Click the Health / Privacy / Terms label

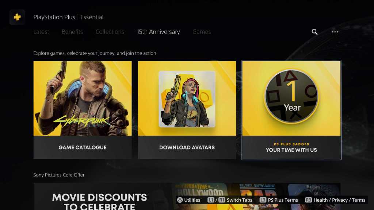[x=339, y=200]
